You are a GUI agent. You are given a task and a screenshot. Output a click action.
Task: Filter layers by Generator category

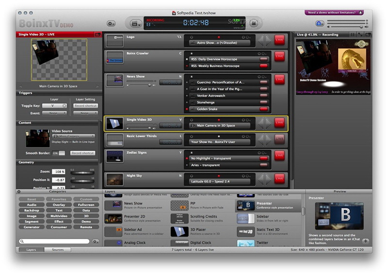(x=32, y=227)
